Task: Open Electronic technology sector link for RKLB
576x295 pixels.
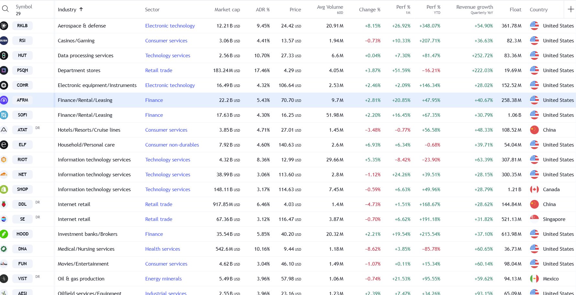Action: click(x=170, y=26)
